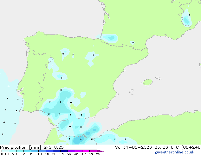This screenshot has width=201, height=155.
Task: Click the 2–5 mm legend swatch
Action: 27,151
